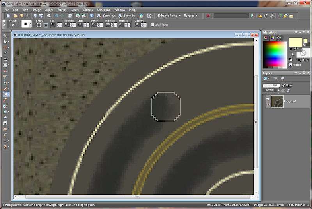
Task: Open the Palettes dropdown
Action: pyautogui.click(x=191, y=16)
